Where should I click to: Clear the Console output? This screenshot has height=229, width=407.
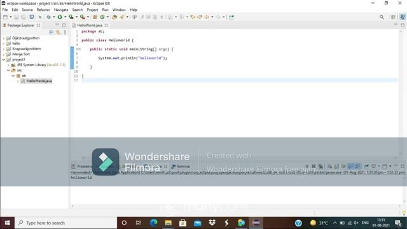pos(329,166)
